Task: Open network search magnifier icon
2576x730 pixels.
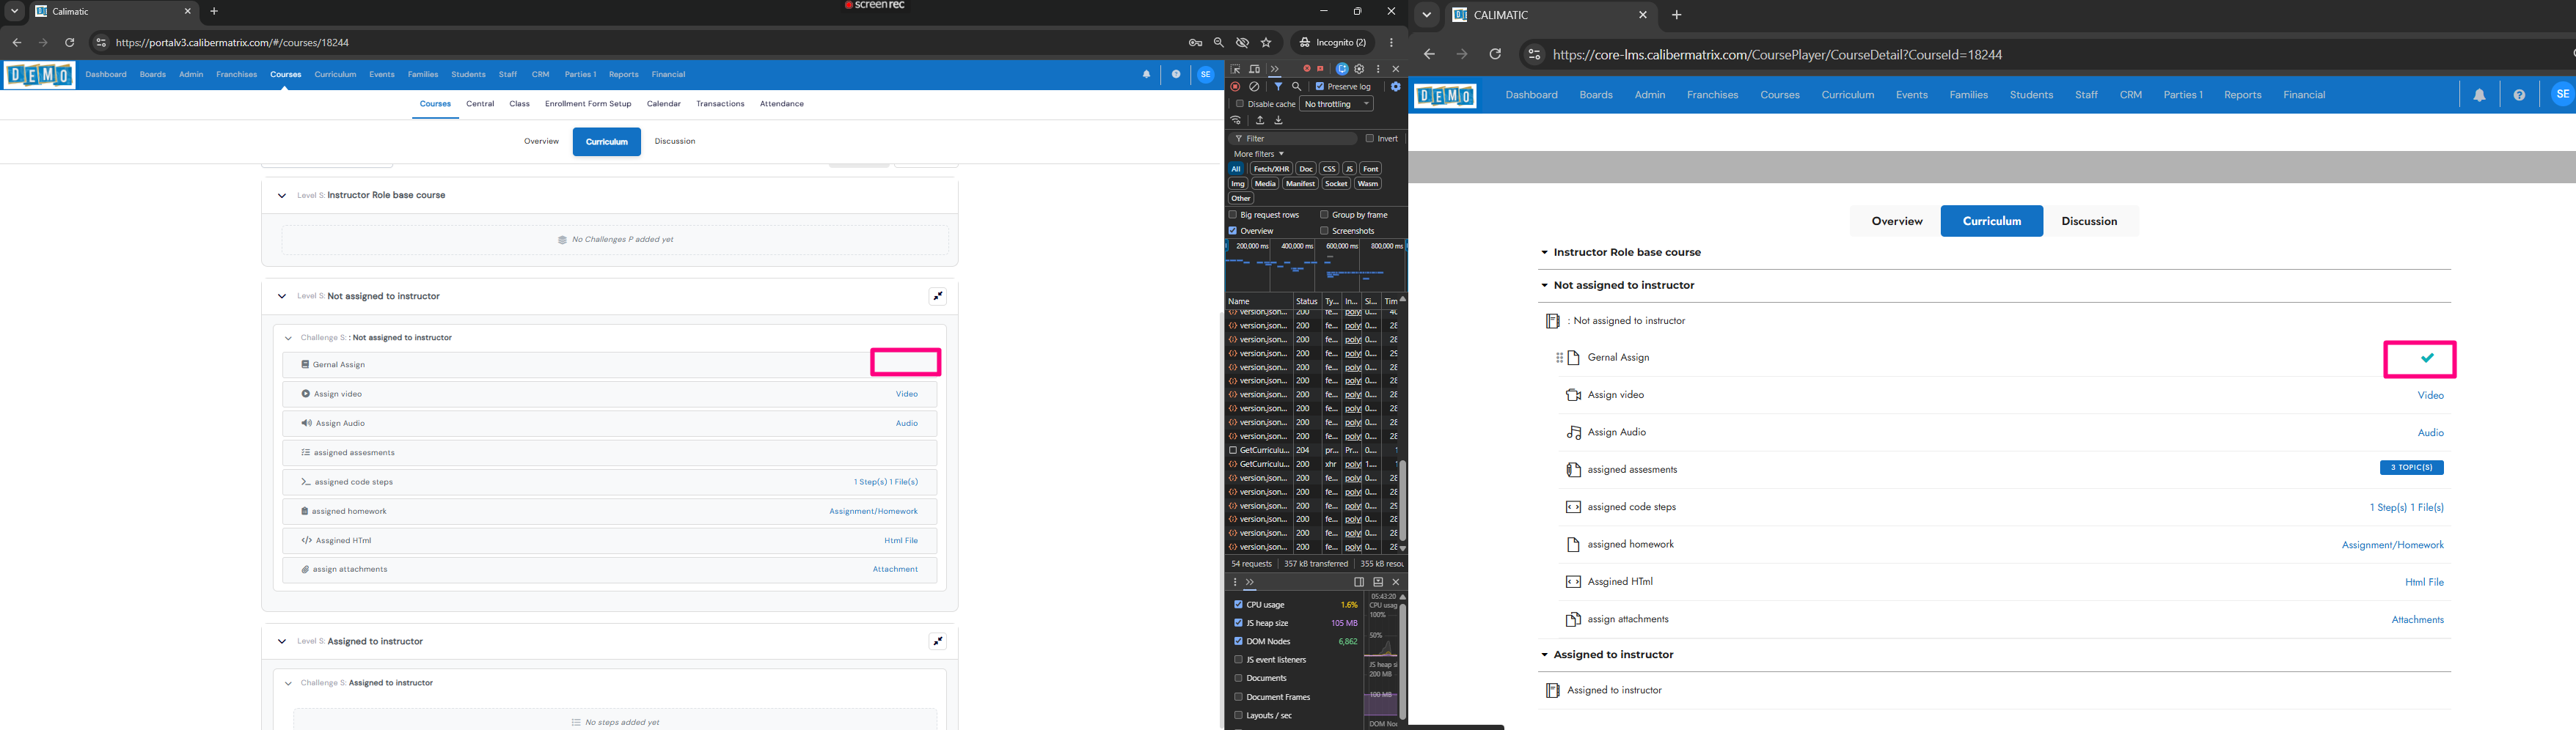Action: click(x=1297, y=87)
